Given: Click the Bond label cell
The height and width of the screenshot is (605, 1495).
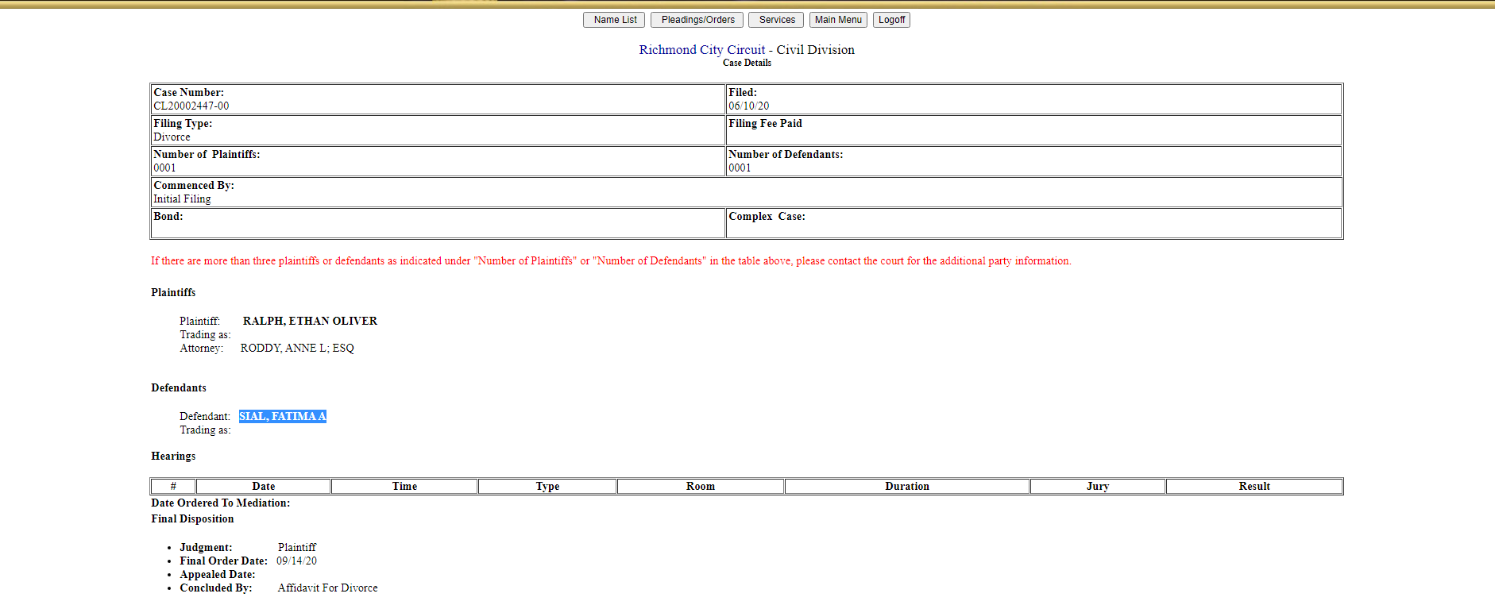Looking at the screenshot, I should (438, 223).
